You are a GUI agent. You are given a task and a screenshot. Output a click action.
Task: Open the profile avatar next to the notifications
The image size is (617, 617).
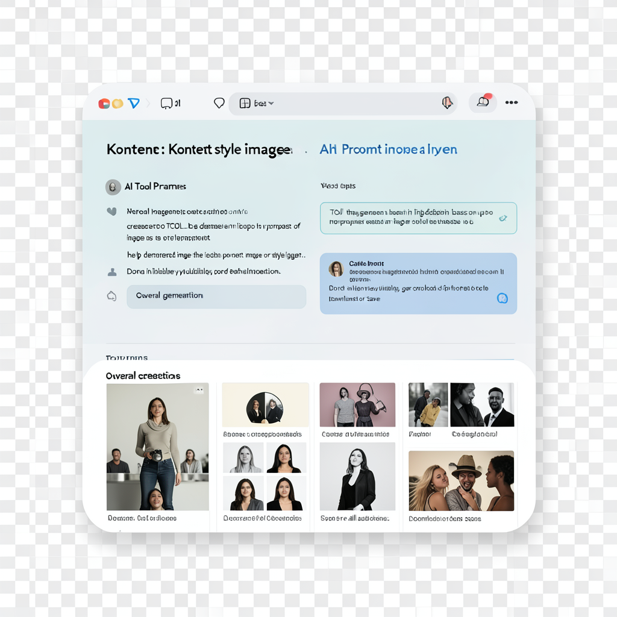[x=446, y=103]
